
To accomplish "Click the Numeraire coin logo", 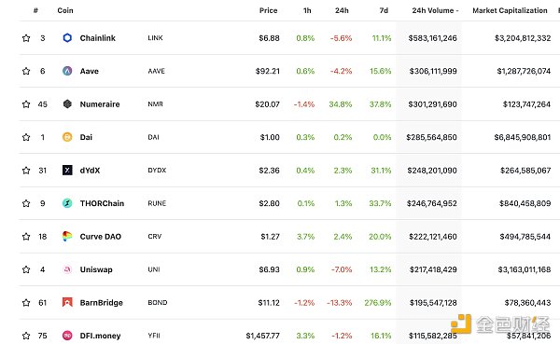I will tap(67, 104).
